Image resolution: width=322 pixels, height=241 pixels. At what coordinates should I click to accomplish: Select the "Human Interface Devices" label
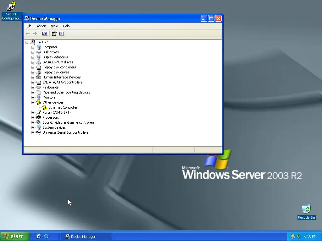[x=61, y=77]
